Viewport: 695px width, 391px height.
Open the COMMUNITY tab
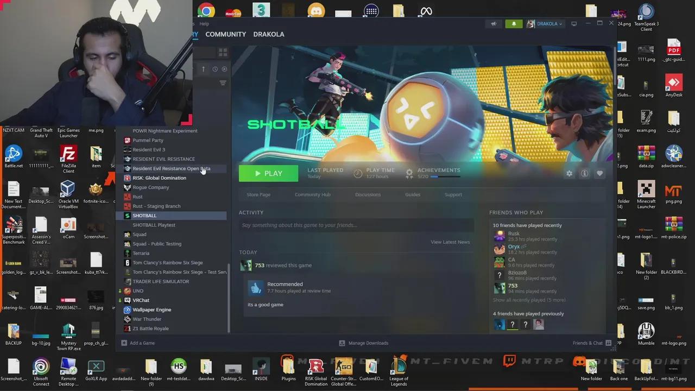[225, 34]
